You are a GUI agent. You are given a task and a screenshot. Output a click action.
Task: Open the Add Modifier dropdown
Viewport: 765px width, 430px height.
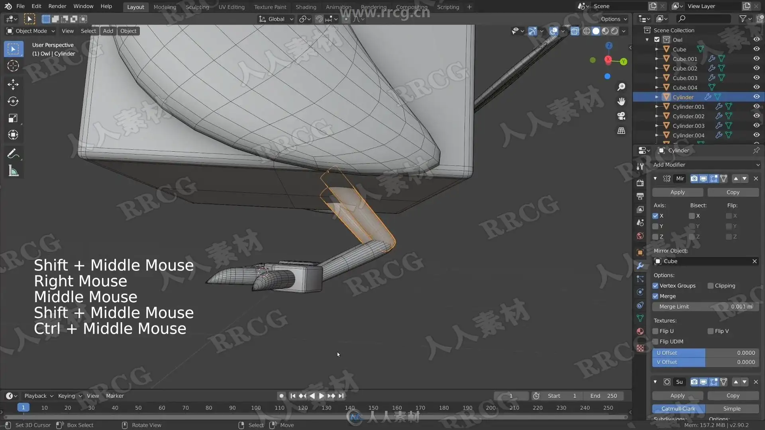coord(706,165)
